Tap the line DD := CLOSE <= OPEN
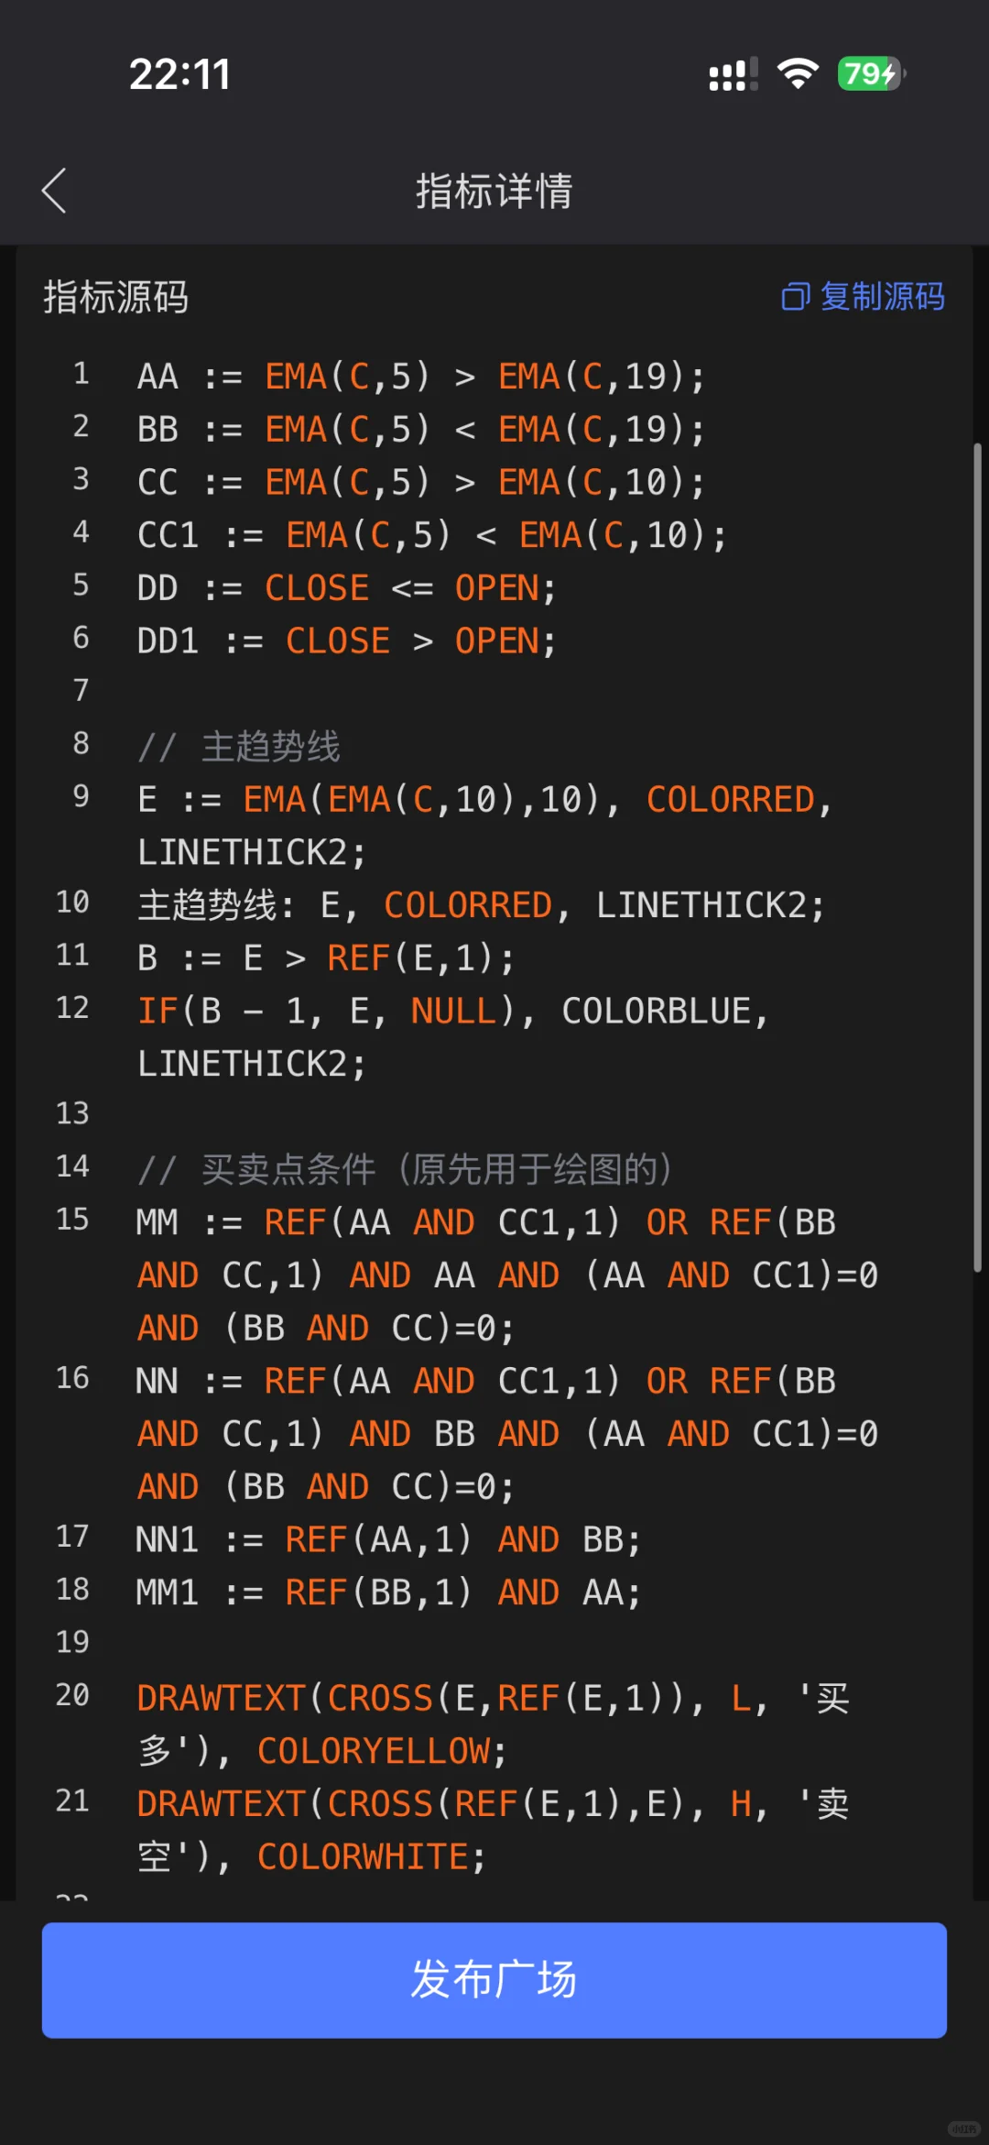The width and height of the screenshot is (989, 2145). pyautogui.click(x=347, y=588)
